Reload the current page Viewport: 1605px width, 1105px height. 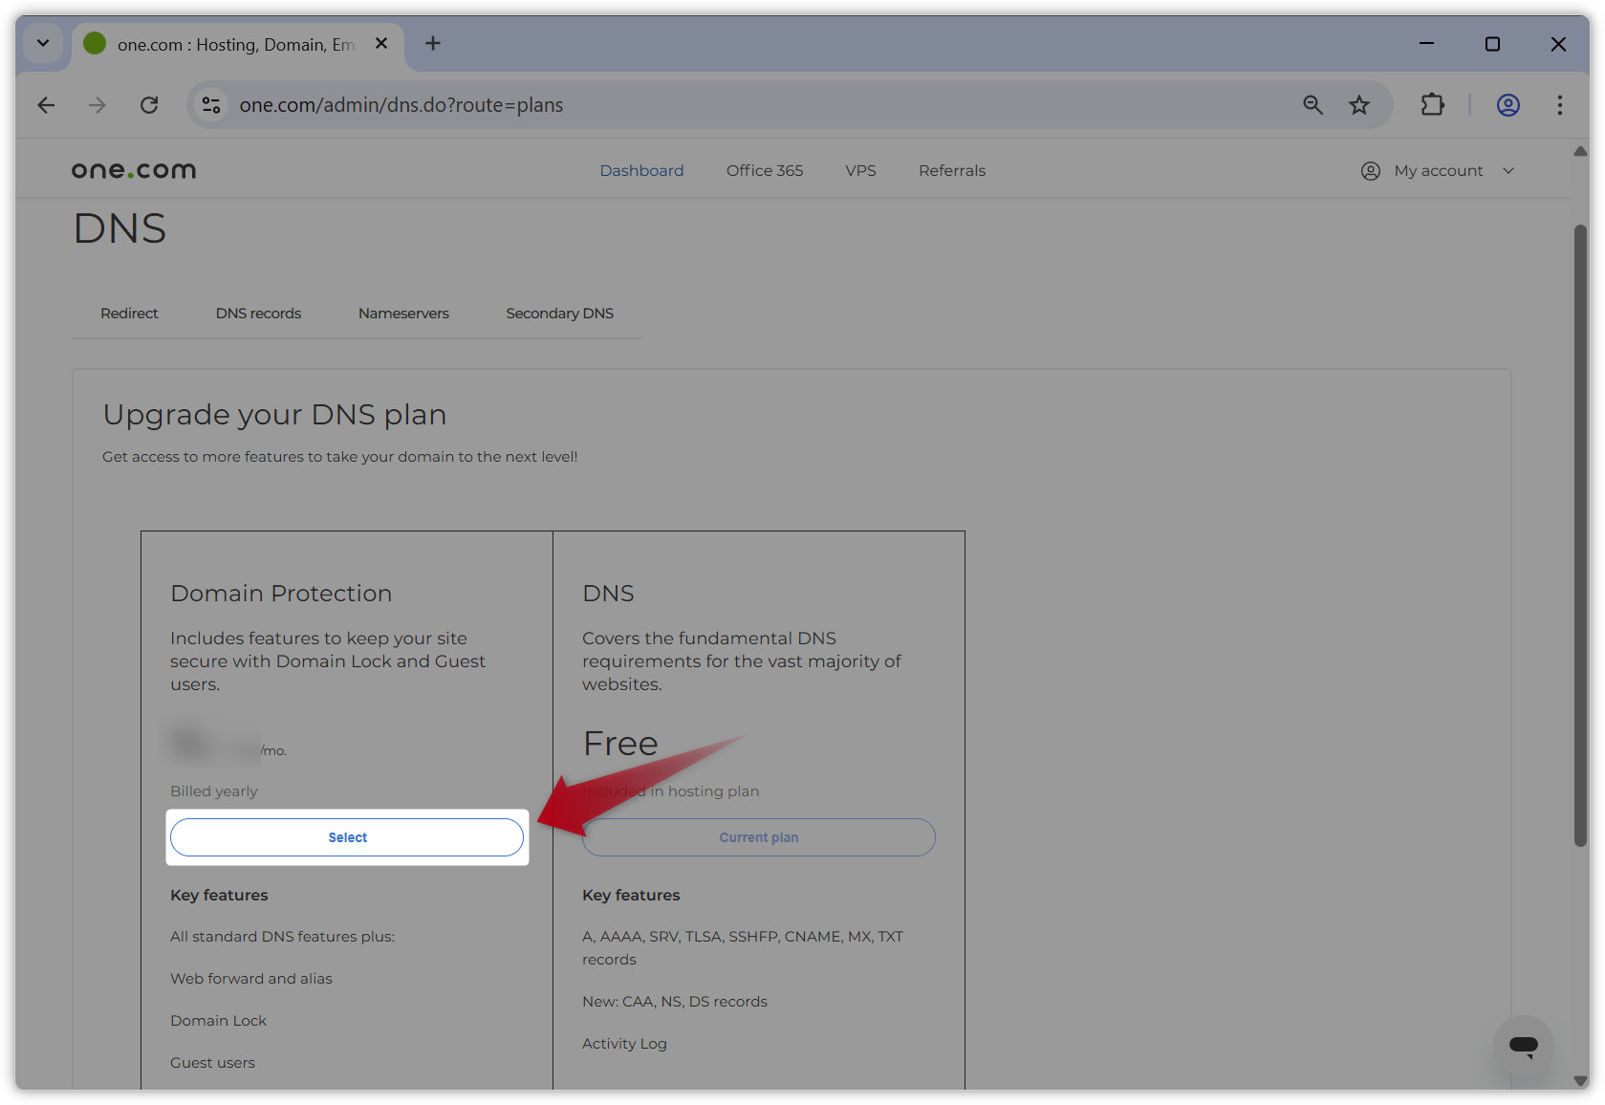coord(149,105)
